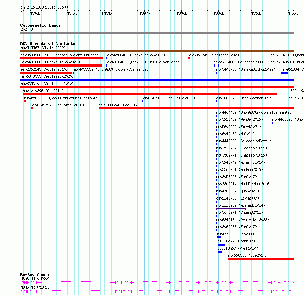
Task: Click nsv6341794 (Sedlazeck2020) label
Action: pyautogui.click(x=57, y=105)
